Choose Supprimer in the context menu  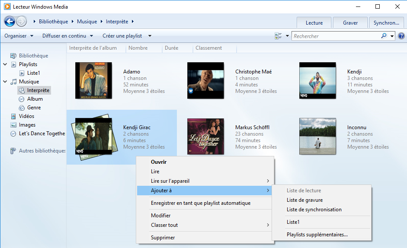coord(205,238)
